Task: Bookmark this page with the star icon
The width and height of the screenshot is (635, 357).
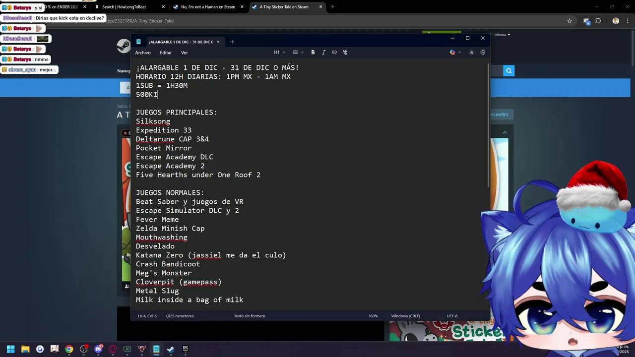Action: point(570,21)
